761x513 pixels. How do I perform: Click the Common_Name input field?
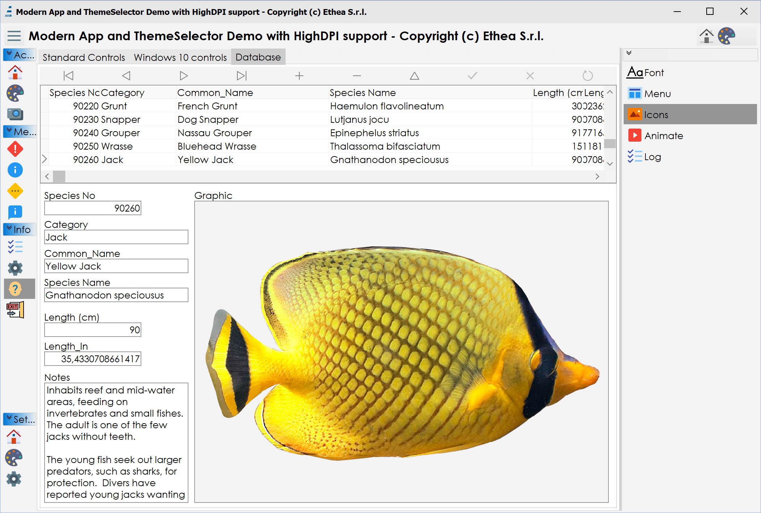116,266
